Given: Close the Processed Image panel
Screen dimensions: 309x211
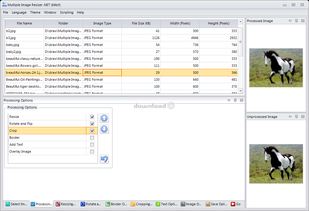Looking at the screenshot, I should coord(303,21).
